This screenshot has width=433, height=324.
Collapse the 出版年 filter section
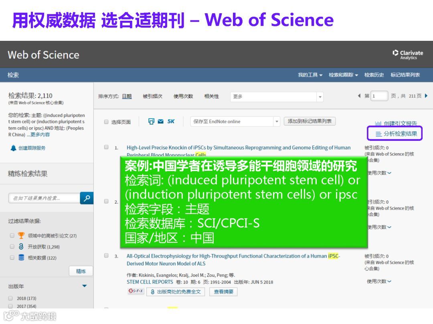[85, 286]
